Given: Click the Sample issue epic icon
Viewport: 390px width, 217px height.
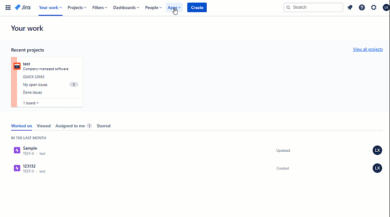Looking at the screenshot, I should [17, 150].
